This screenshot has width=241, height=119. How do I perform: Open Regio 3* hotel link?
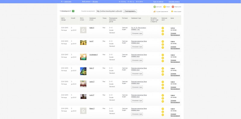(92, 109)
